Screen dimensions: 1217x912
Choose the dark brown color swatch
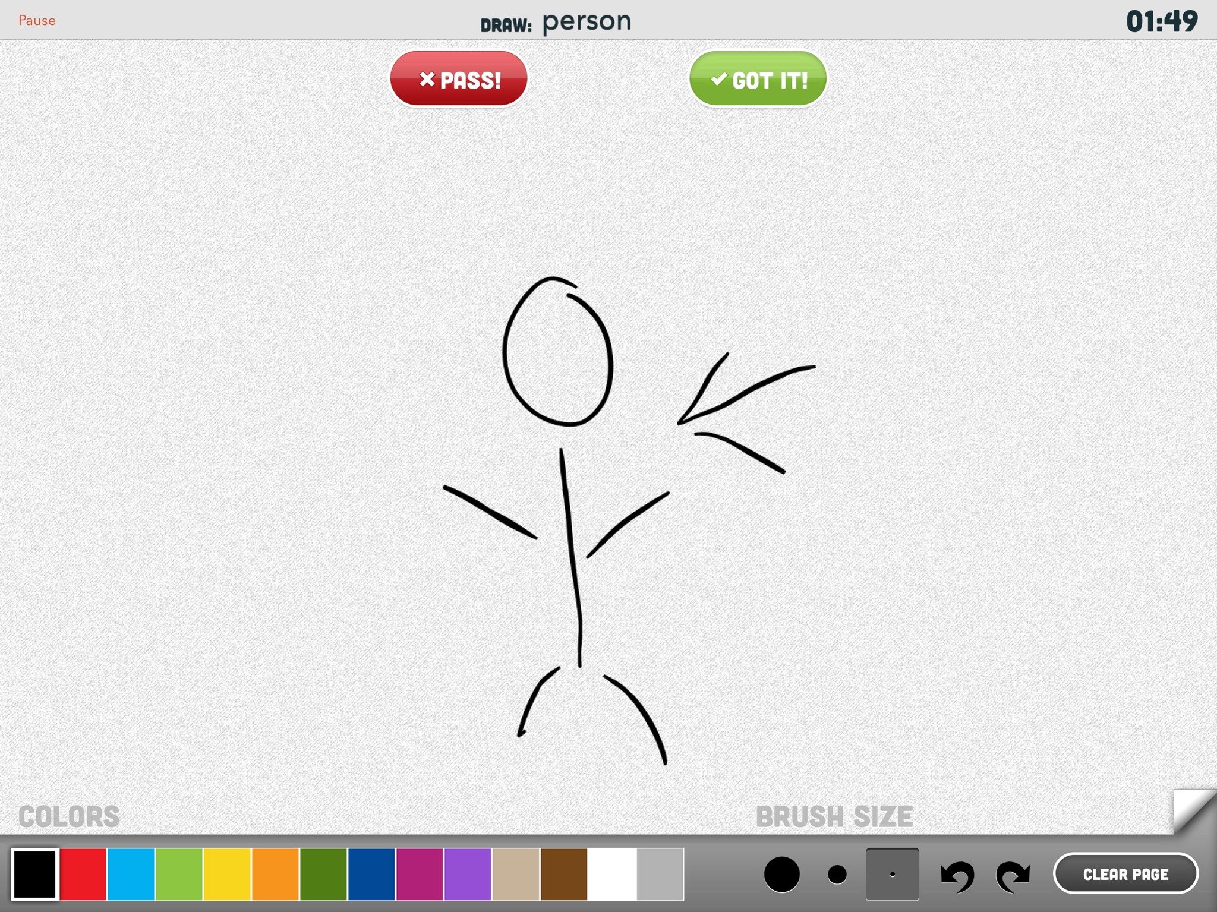tap(564, 874)
